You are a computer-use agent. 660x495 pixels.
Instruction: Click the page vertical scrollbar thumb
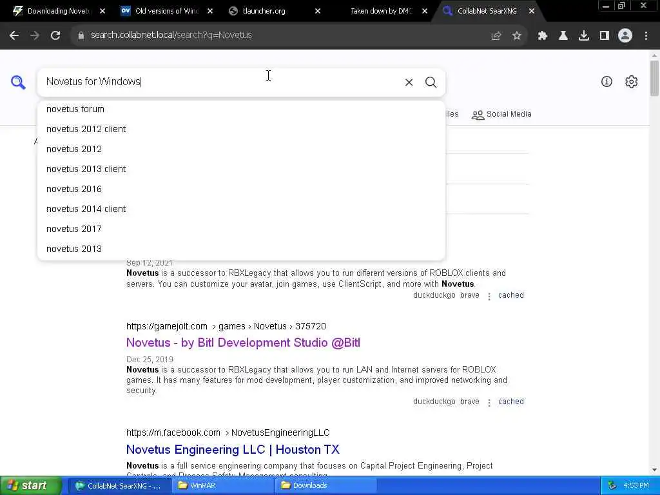pos(654,78)
